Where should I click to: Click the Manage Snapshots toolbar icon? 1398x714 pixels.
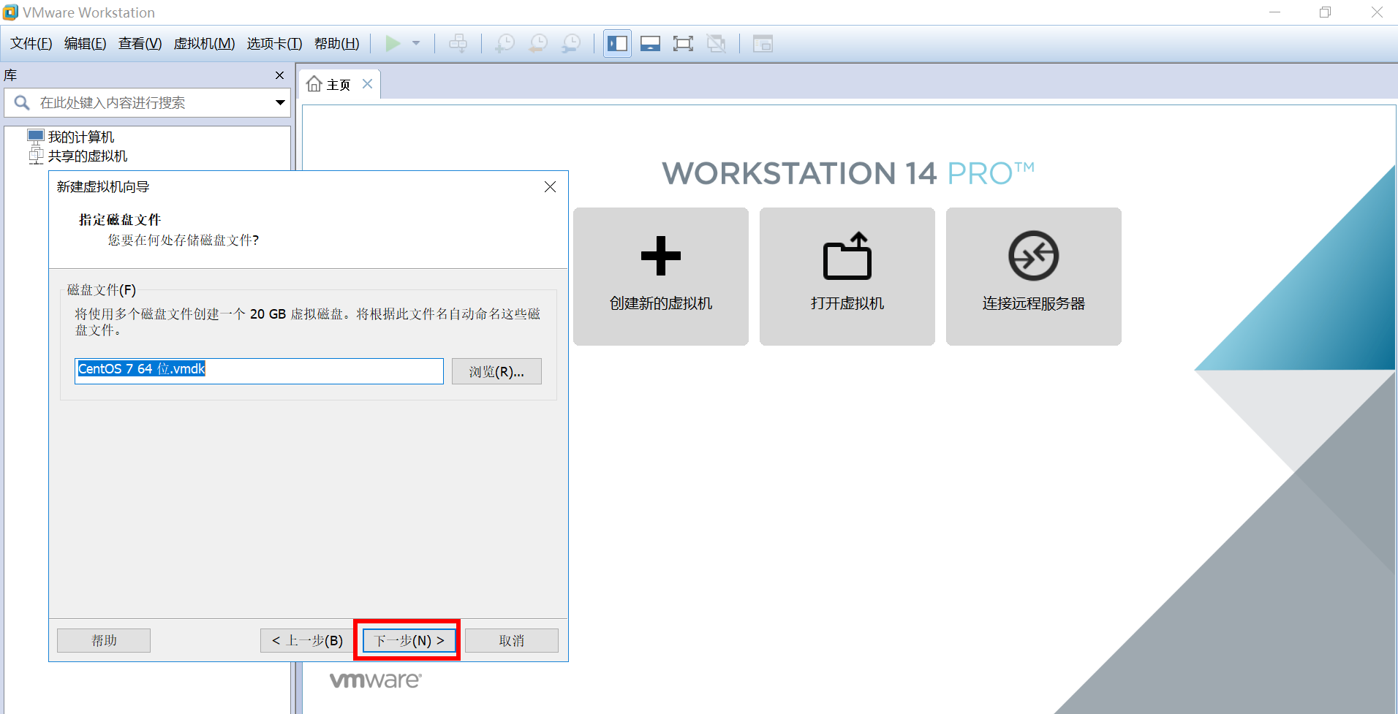click(571, 44)
